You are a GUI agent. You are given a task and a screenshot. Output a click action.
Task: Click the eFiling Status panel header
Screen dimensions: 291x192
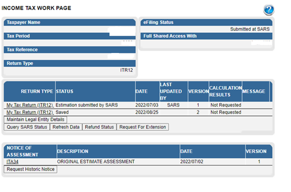(x=206, y=22)
